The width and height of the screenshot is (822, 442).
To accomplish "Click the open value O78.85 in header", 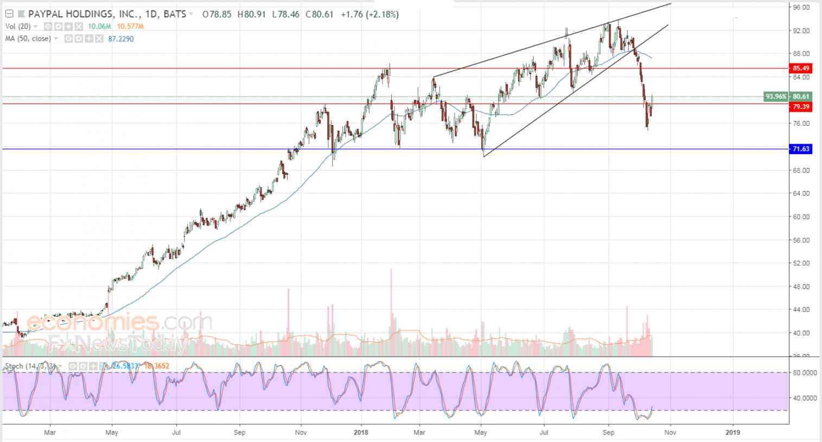I will [218, 14].
